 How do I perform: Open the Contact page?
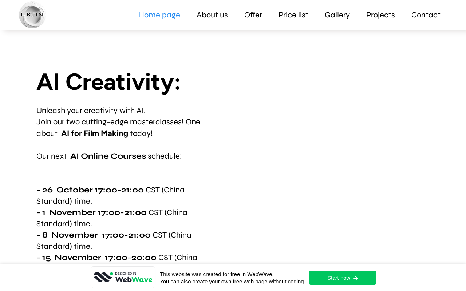click(x=426, y=15)
